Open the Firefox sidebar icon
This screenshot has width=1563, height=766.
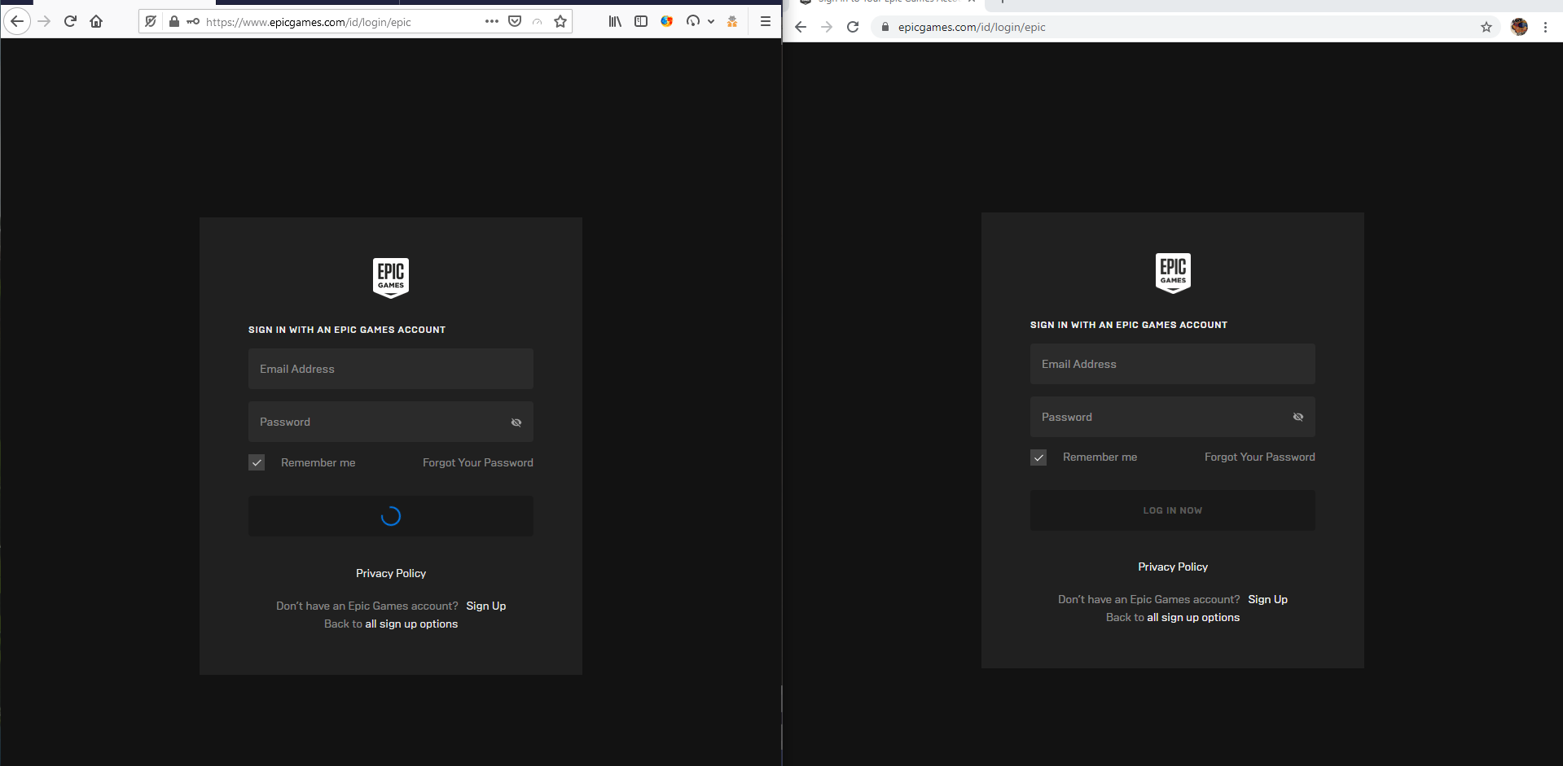point(641,21)
